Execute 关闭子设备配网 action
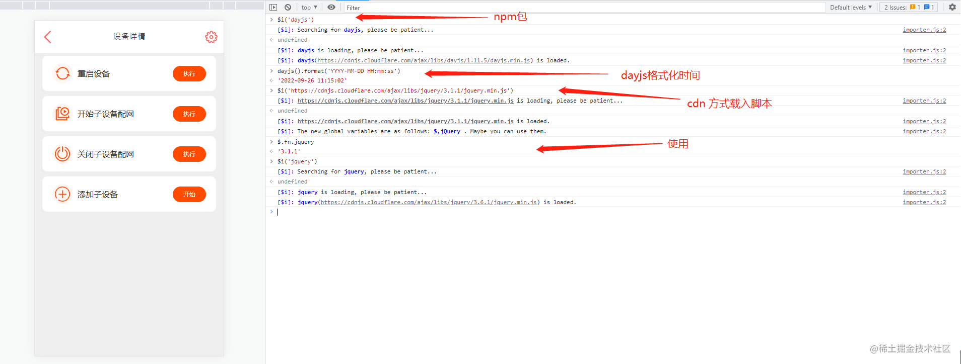Viewport: 961px width, 364px height. [x=189, y=154]
